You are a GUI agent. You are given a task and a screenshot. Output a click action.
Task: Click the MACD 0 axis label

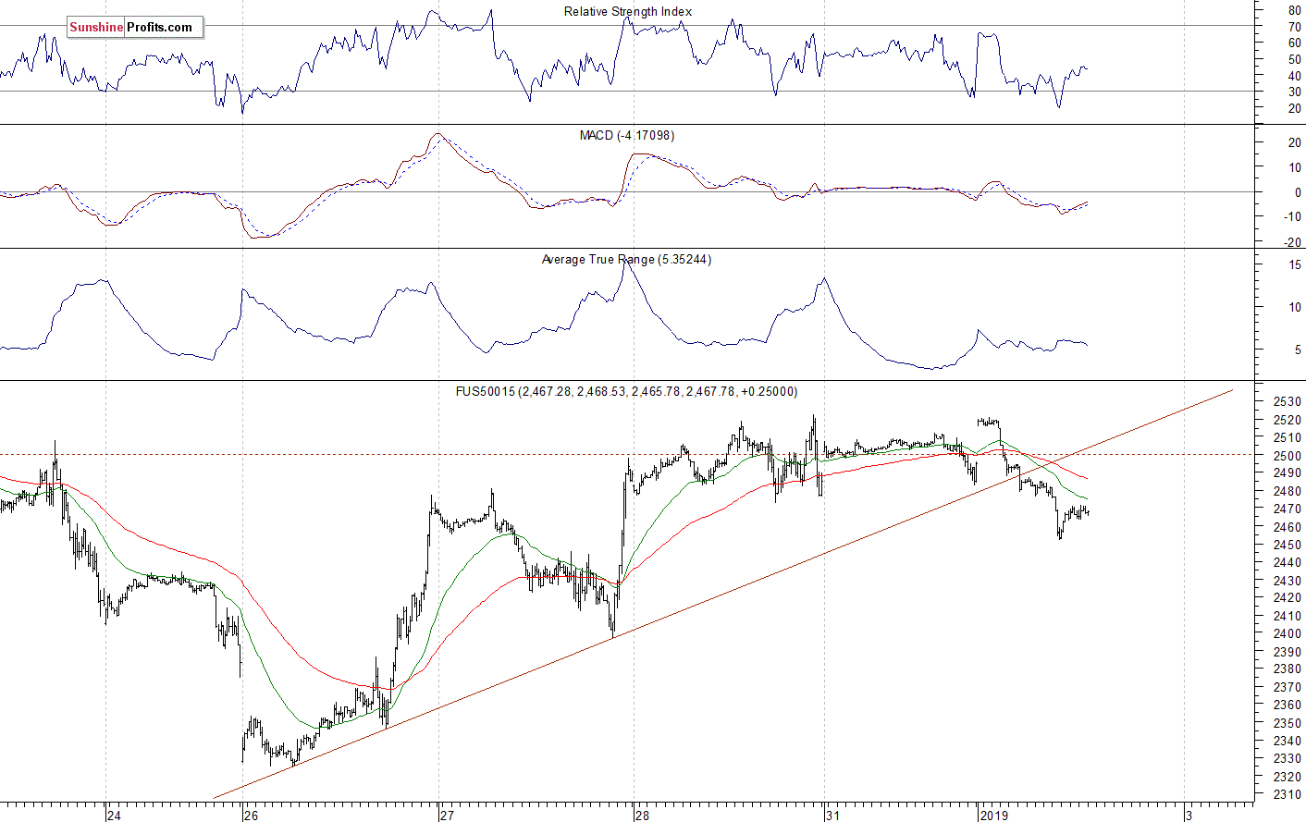point(1298,193)
